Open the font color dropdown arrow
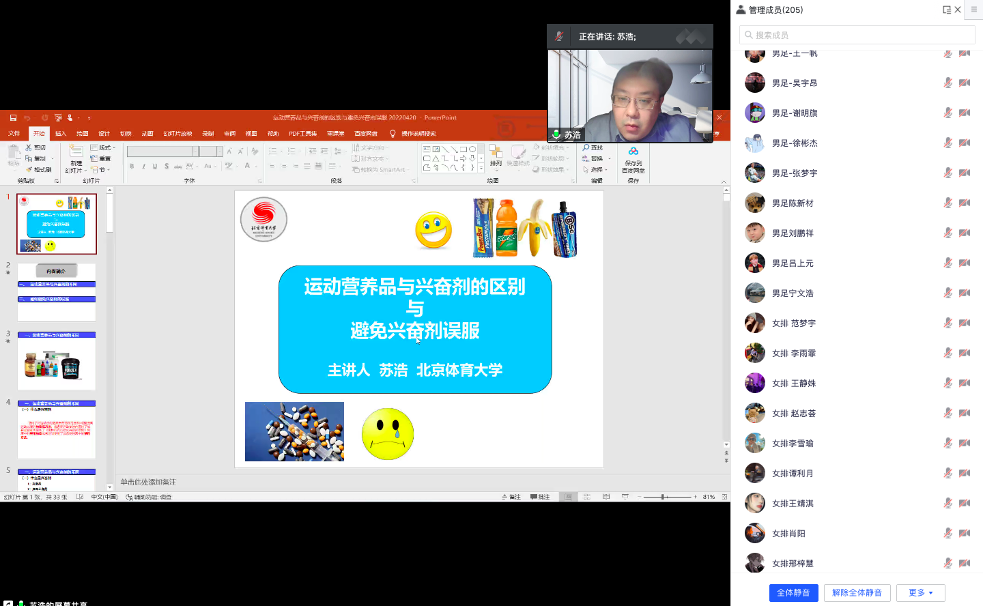This screenshot has width=983, height=606. [x=256, y=166]
